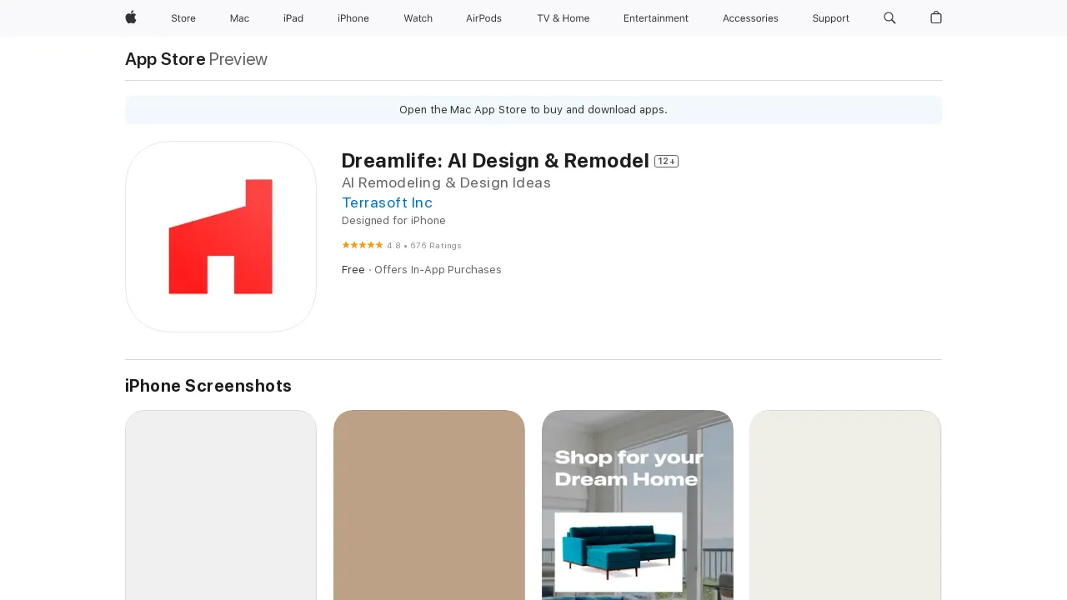Open the AirPods menu
The width and height of the screenshot is (1067, 600).
(483, 18)
